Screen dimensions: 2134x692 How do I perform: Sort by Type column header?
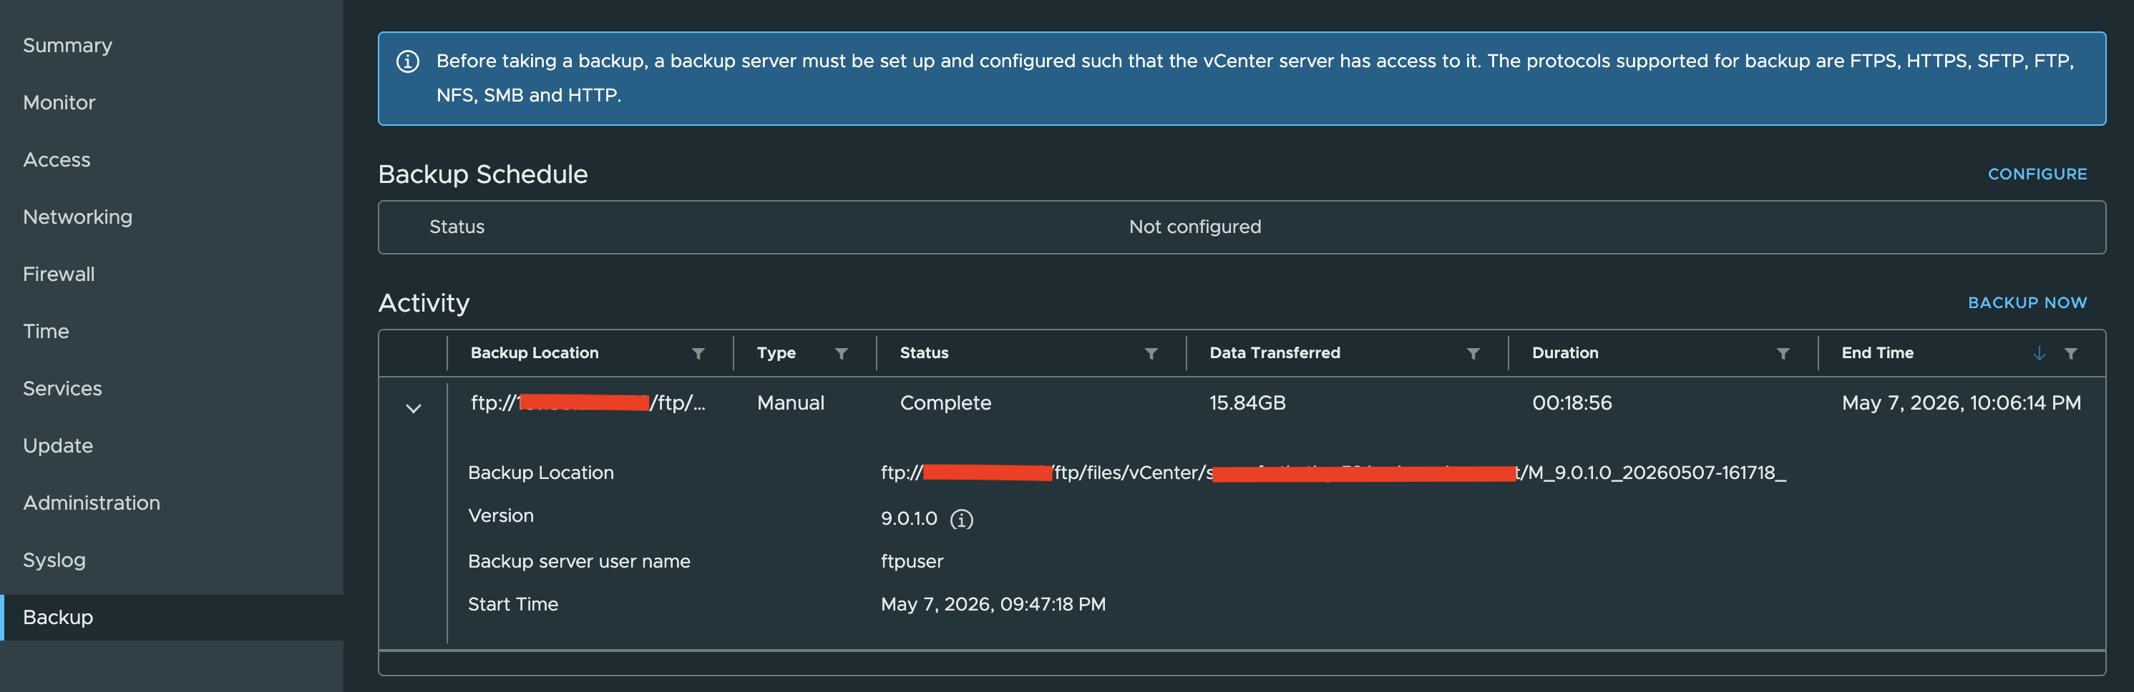click(x=776, y=352)
